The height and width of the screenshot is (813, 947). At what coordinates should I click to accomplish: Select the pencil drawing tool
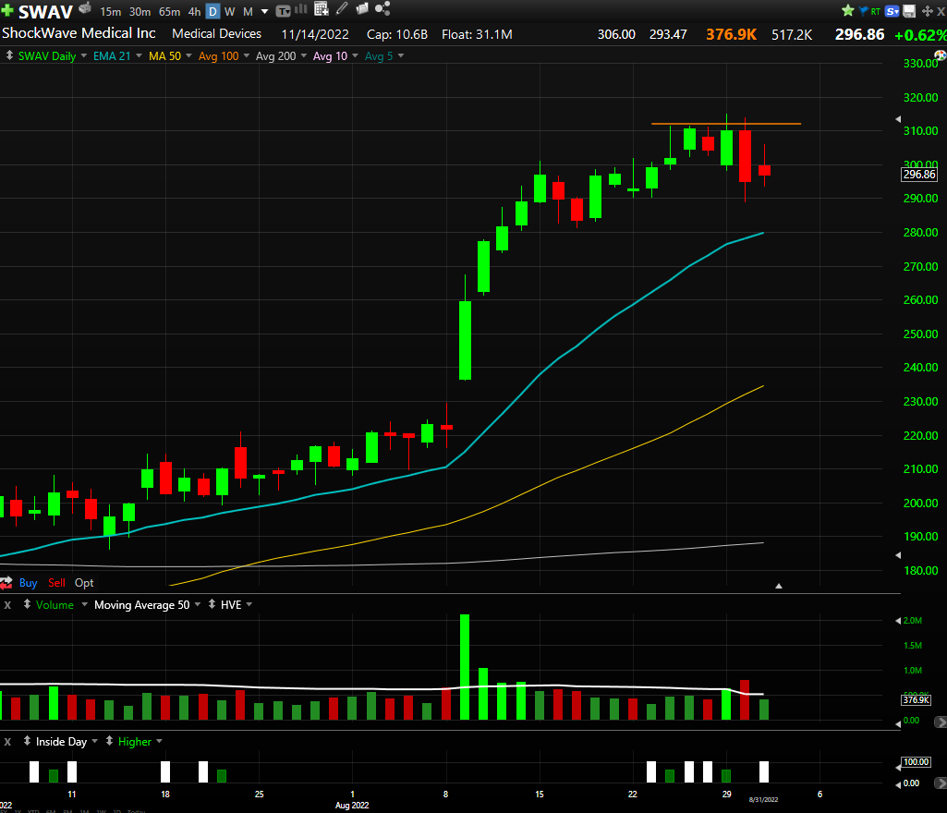click(342, 8)
